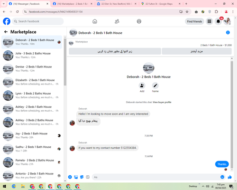Click the Find friends button
Image resolution: width=237 pixels, height=190 pixels.
coord(194,21)
